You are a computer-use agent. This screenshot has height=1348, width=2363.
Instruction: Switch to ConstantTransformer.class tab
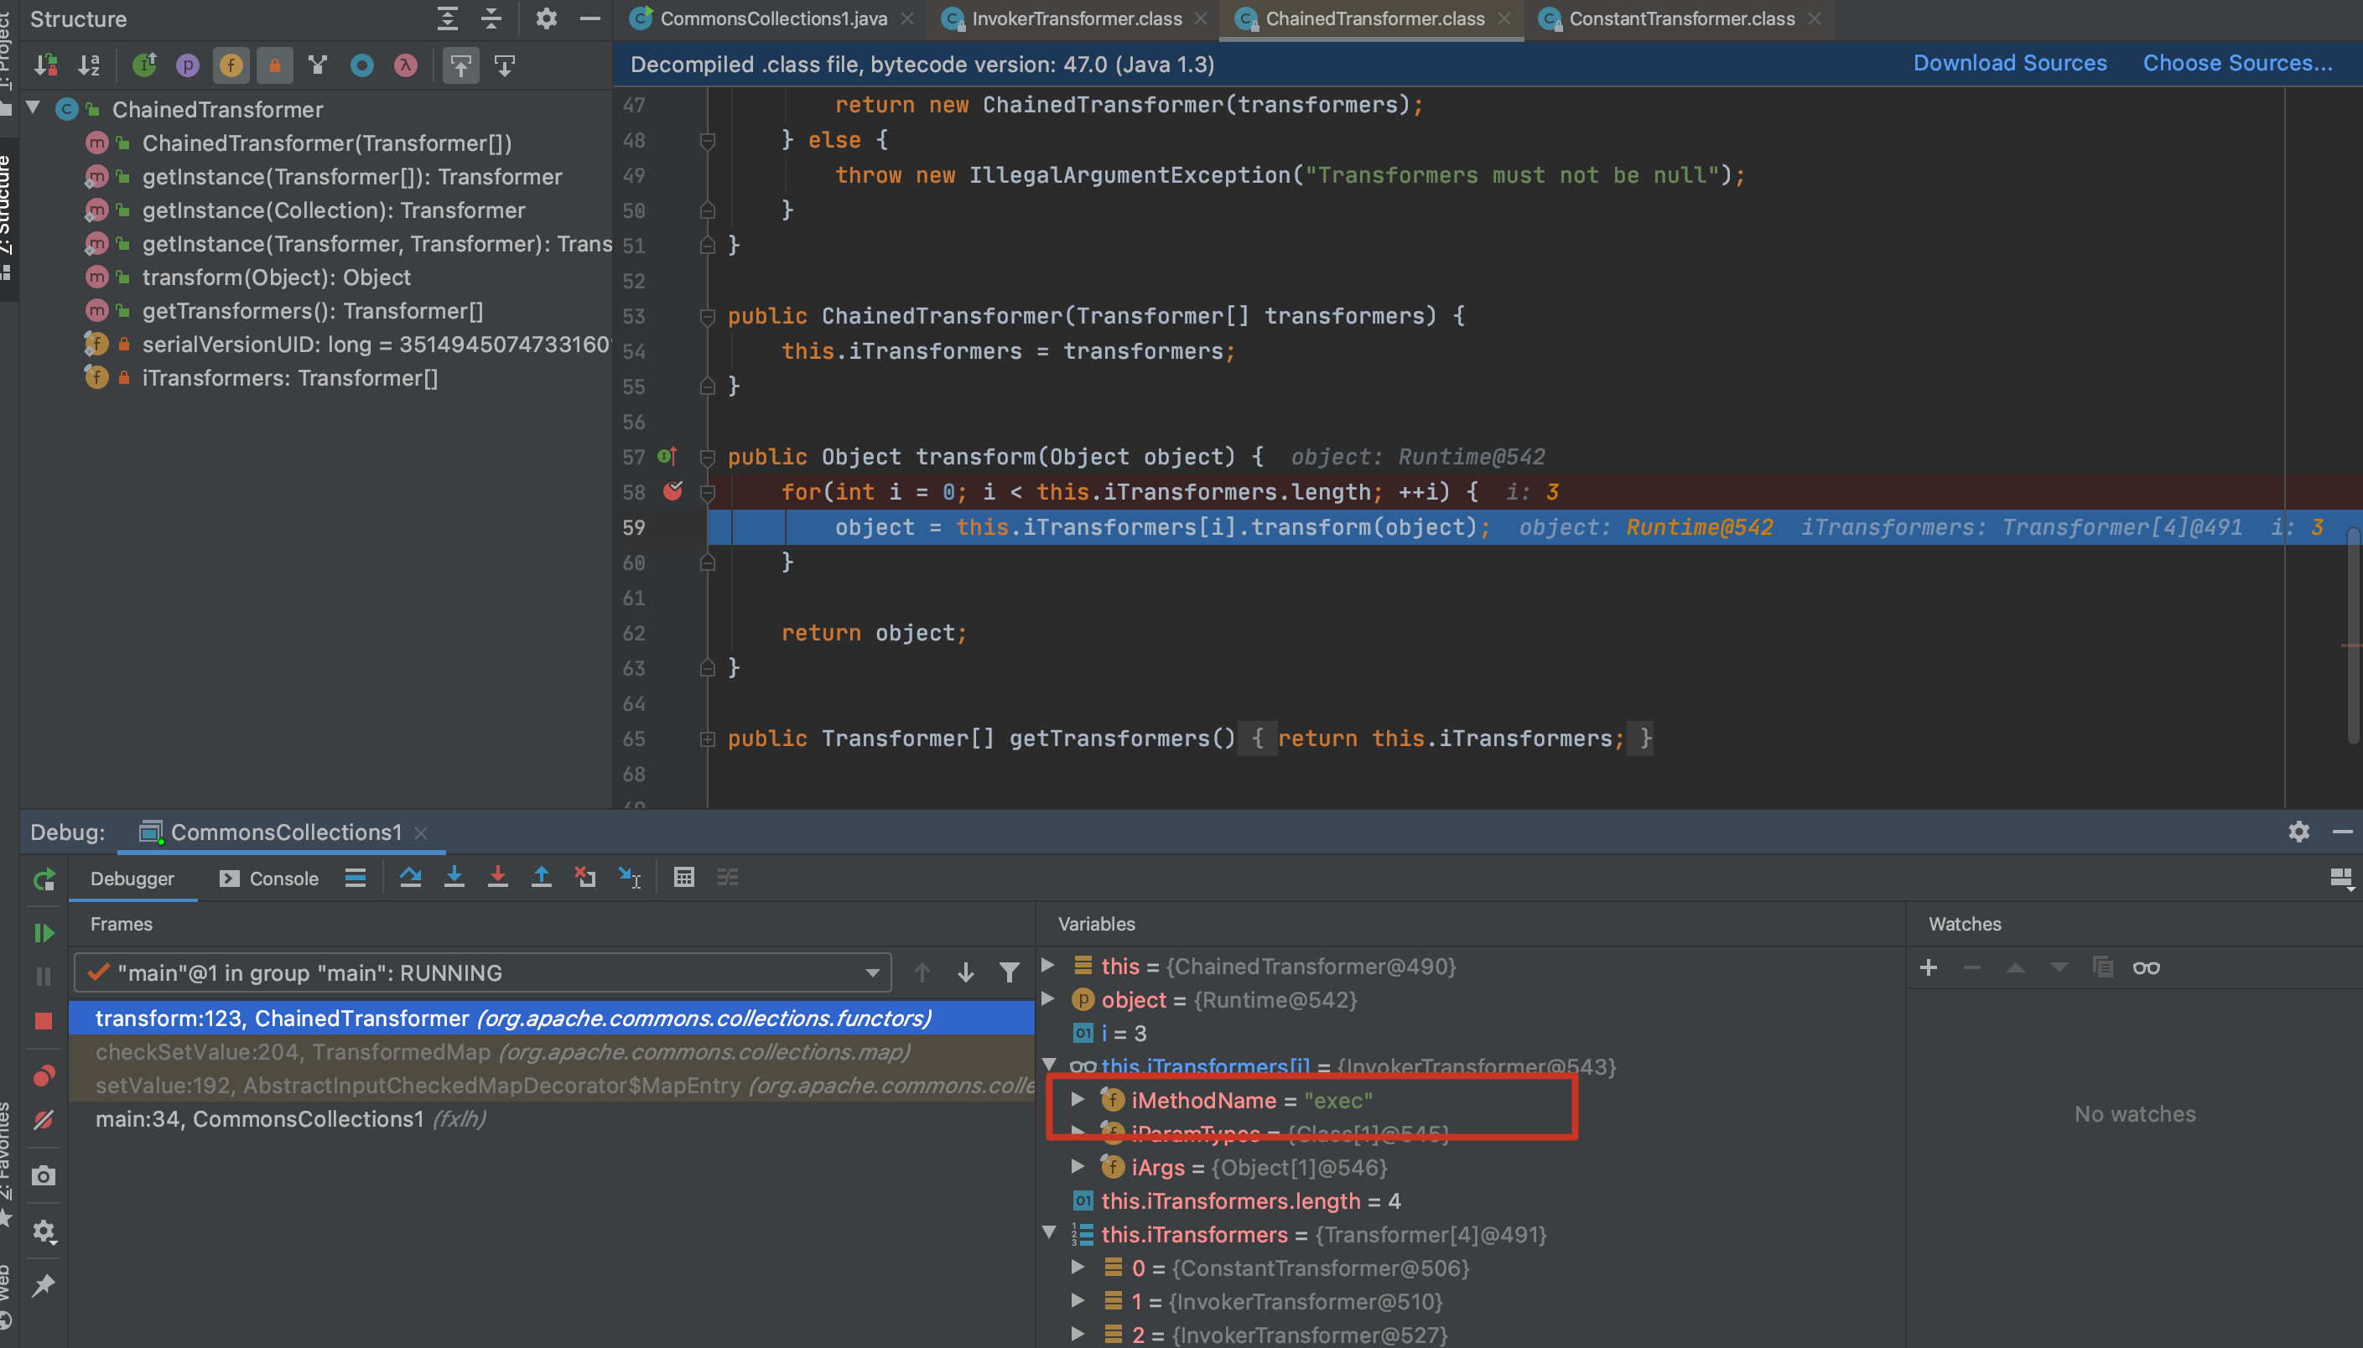click(x=1681, y=18)
